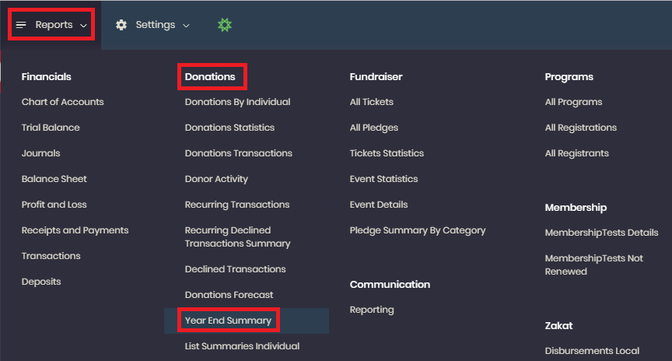Open Recurring Declined Transactions Summary

coord(237,237)
